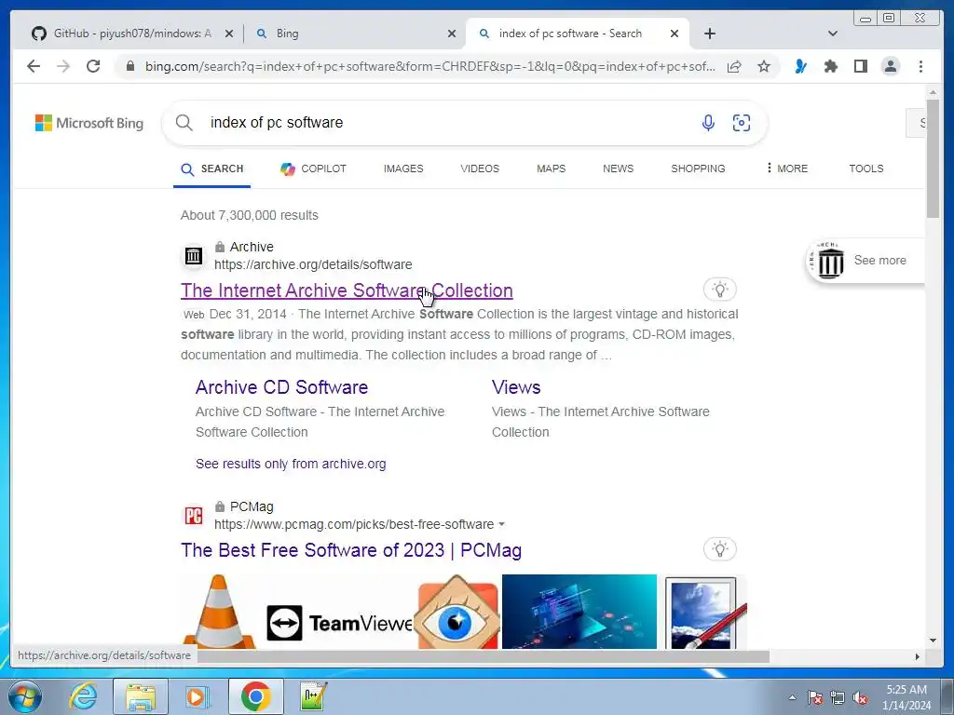This screenshot has width=954, height=715.
Task: Expand the PCMag URL dropdown arrow
Action: click(x=501, y=524)
